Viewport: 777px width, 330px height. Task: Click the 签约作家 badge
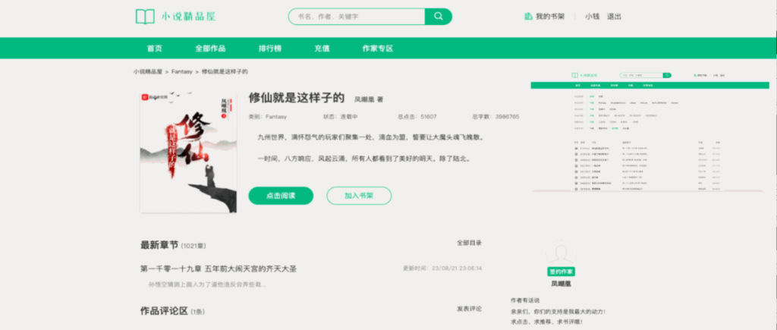pos(562,272)
